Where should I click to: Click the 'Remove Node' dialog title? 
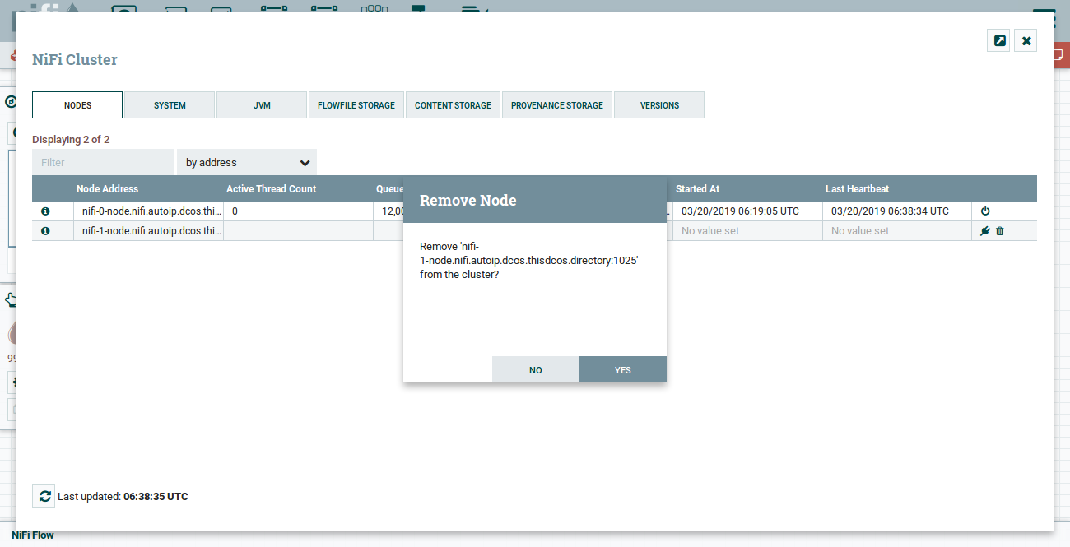[468, 200]
